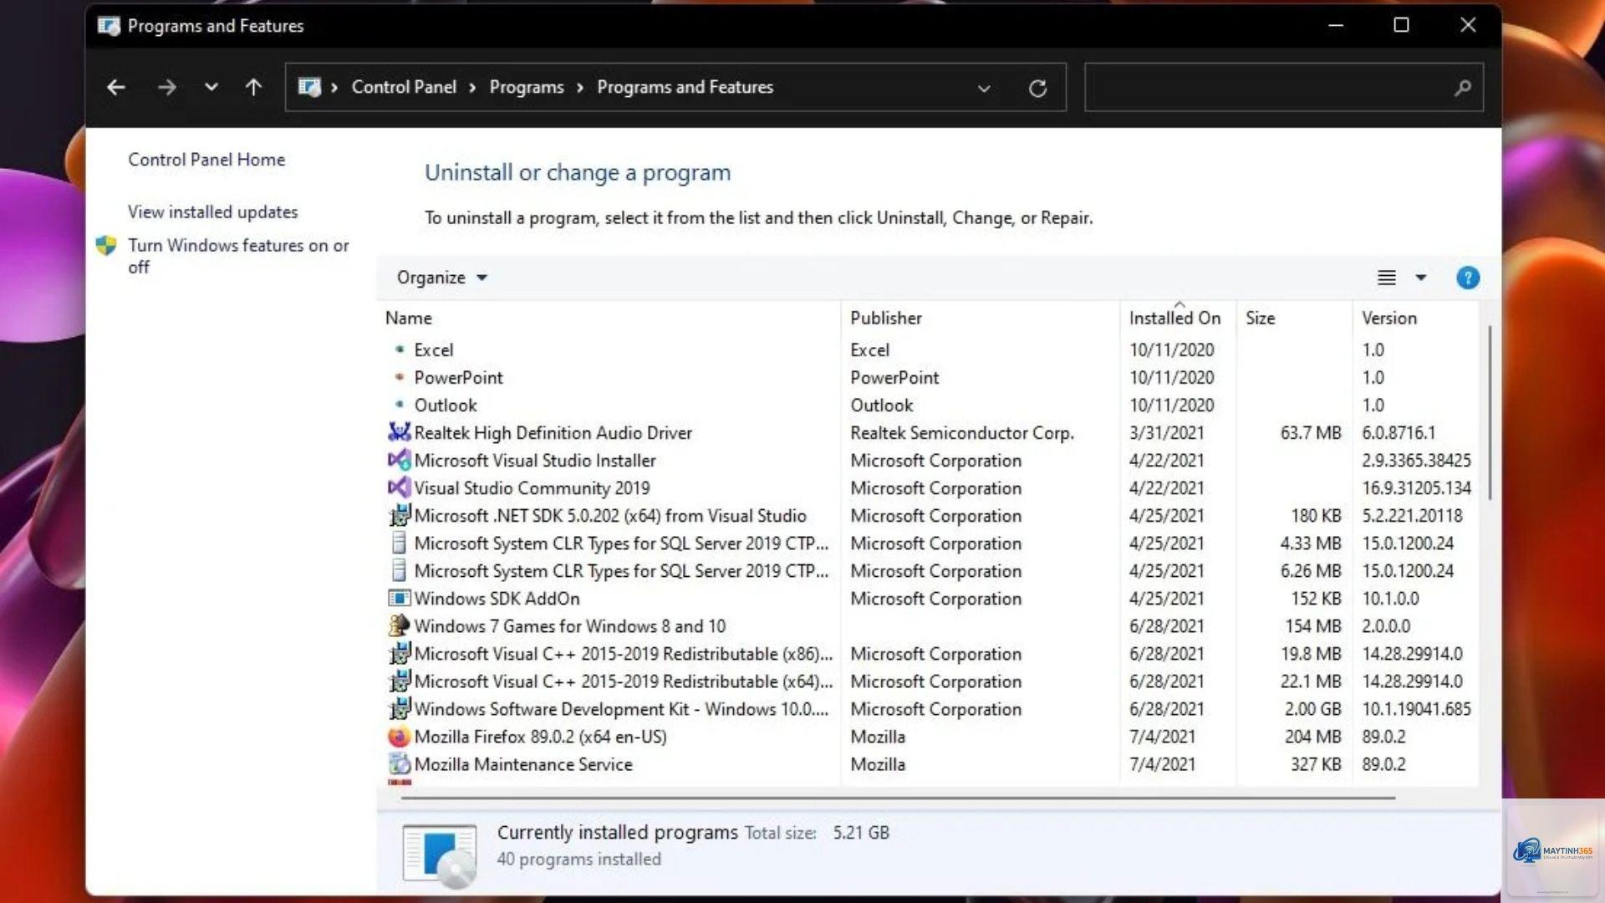Image resolution: width=1605 pixels, height=903 pixels.
Task: Click the Control Panel icon in the address bar
Action: [x=309, y=87]
